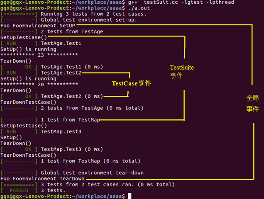Click the 'Foo FooEnvironment TearDown' output line
This screenshot has width=264, height=199.
tap(42, 179)
